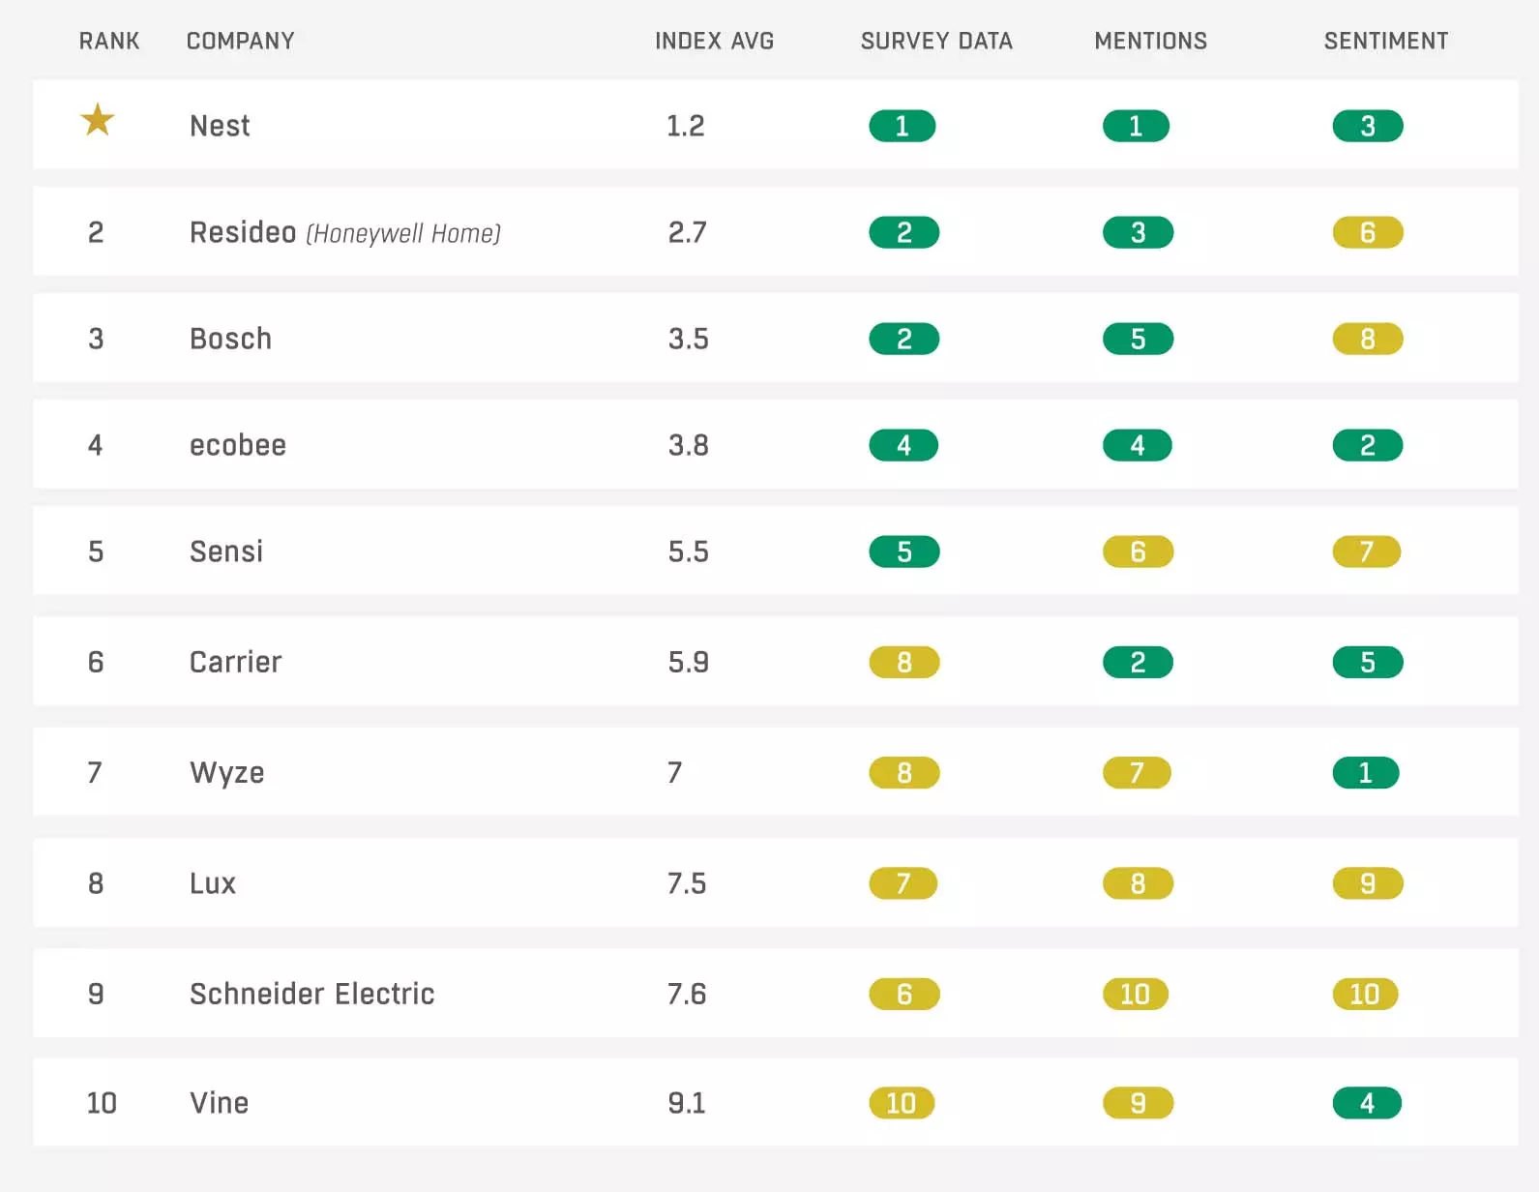Click Bosch's green Mentions badge showing 5
This screenshot has height=1192, width=1539.
1138,339
